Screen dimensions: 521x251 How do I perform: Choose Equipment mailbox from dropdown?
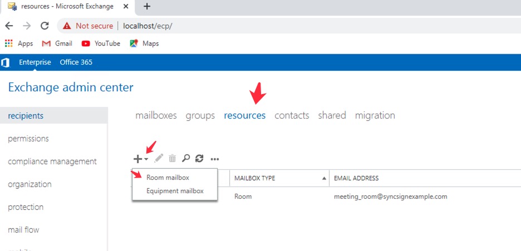[x=175, y=191]
